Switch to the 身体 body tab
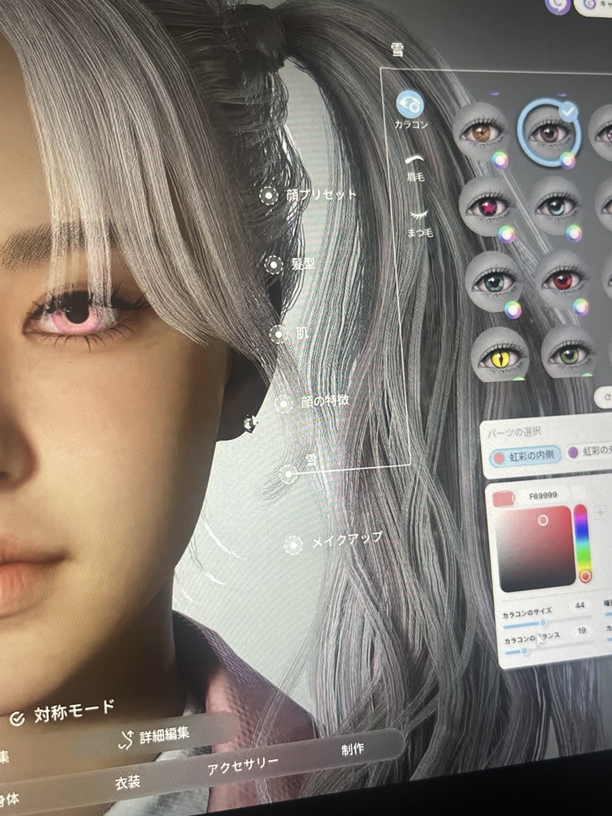Viewport: 612px width, 816px height. tap(10, 800)
